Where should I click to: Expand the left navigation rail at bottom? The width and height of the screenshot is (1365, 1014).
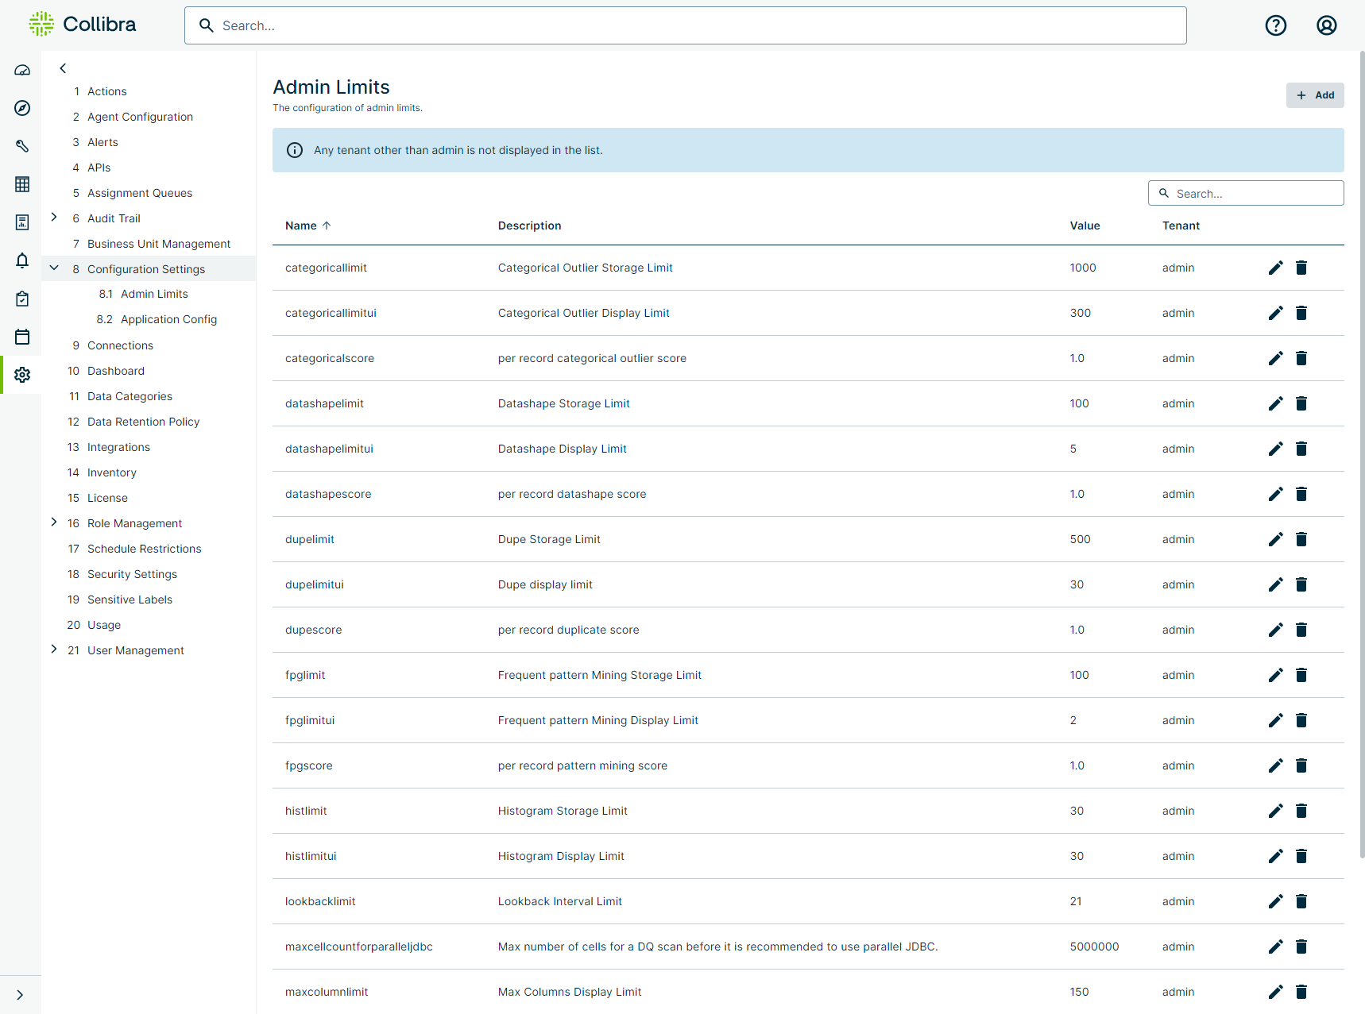click(20, 995)
